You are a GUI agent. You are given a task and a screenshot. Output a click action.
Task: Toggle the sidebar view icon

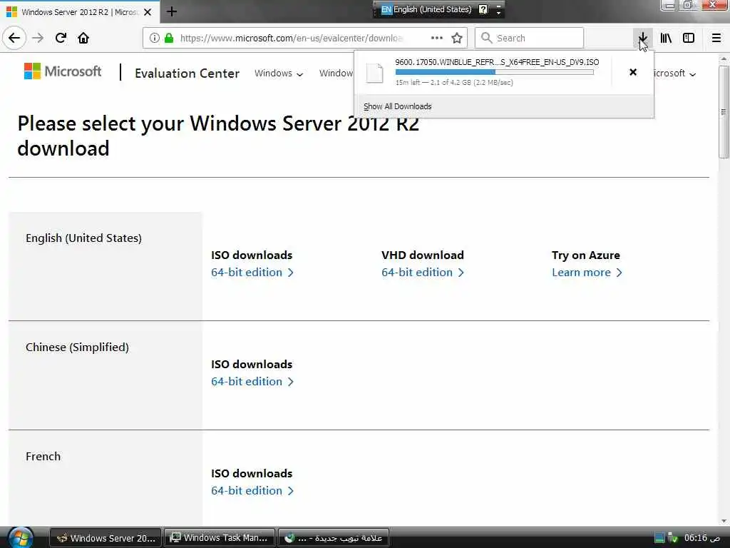click(689, 38)
